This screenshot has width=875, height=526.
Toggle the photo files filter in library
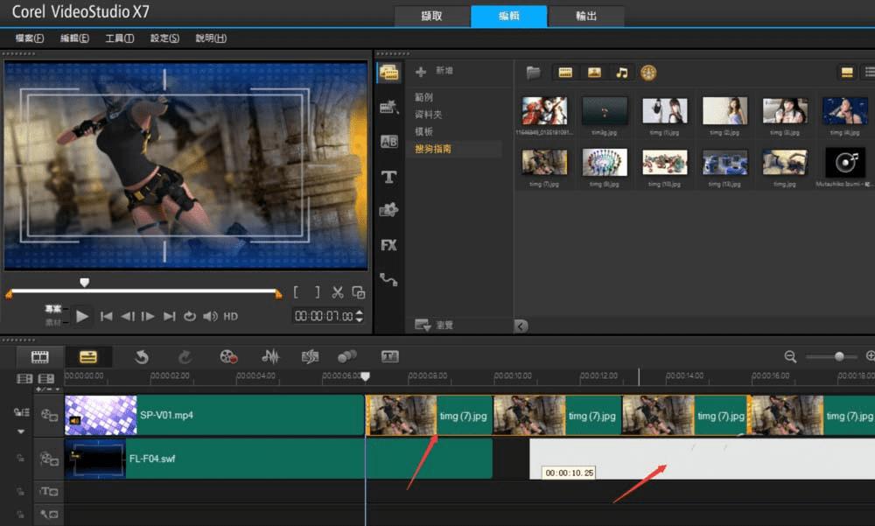point(594,73)
